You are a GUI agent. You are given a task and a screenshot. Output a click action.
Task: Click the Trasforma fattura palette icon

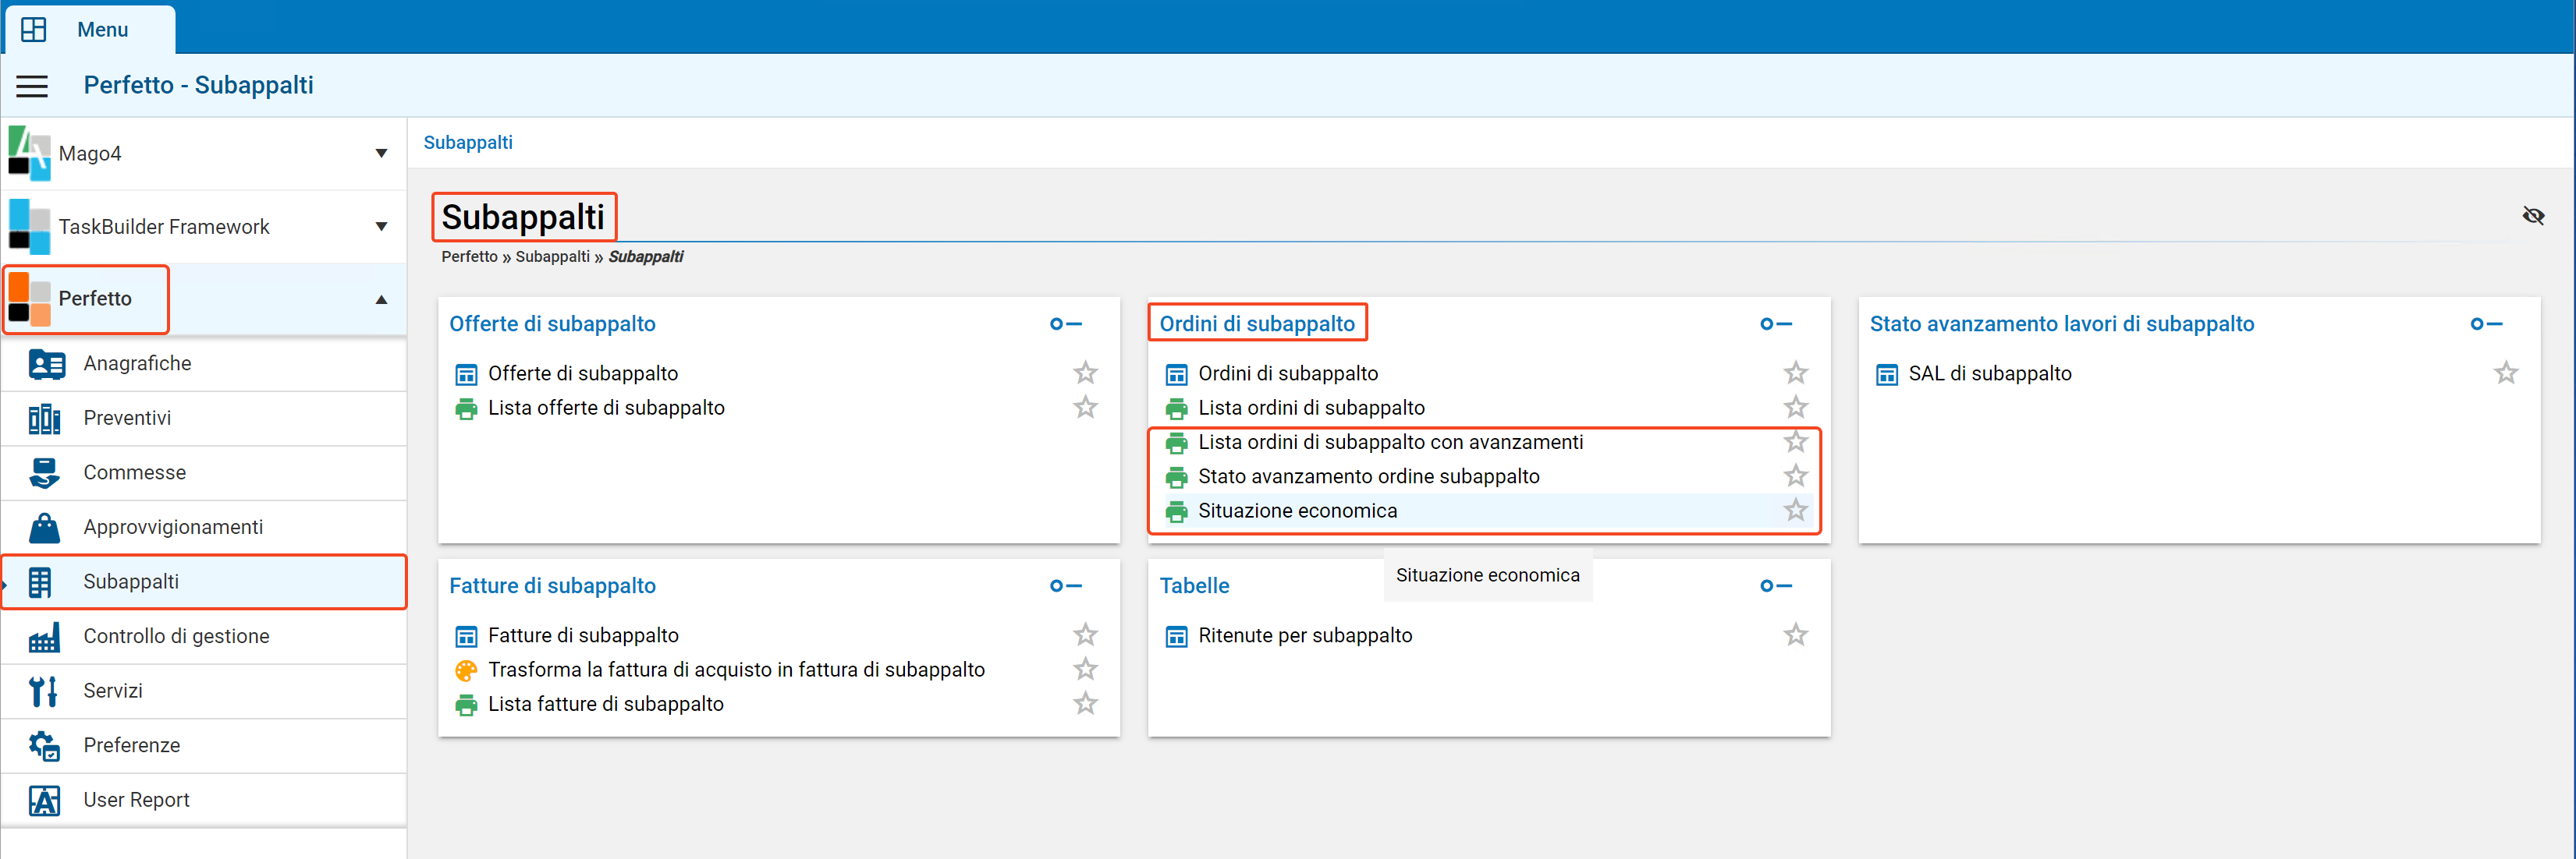click(466, 670)
